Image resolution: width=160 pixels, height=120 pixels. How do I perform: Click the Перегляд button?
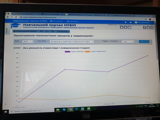[x=144, y=42]
